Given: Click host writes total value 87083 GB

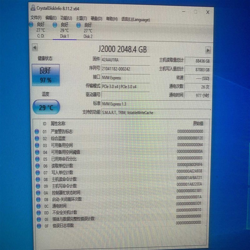Looking at the screenshot, I should point(197,70).
